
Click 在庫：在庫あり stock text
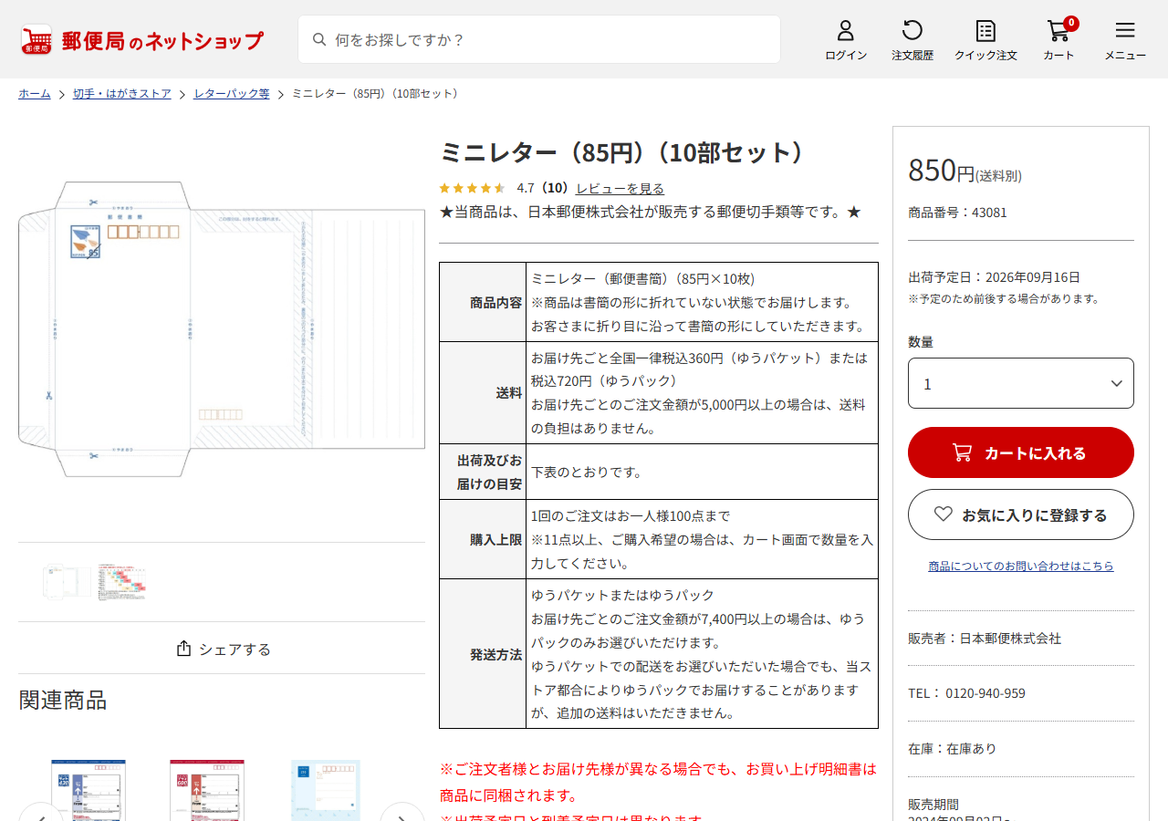952,749
